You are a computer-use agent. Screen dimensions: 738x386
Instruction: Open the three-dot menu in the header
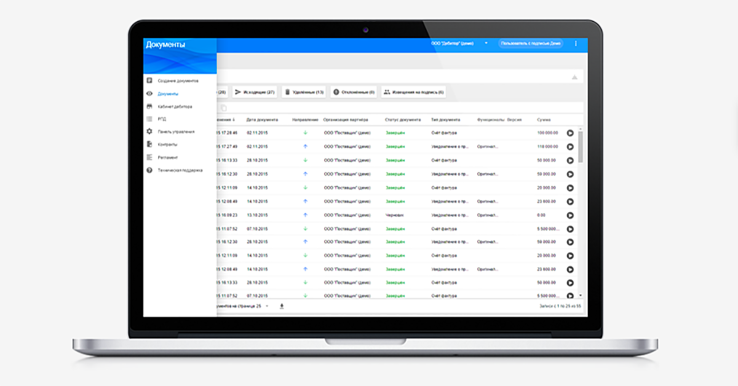576,44
